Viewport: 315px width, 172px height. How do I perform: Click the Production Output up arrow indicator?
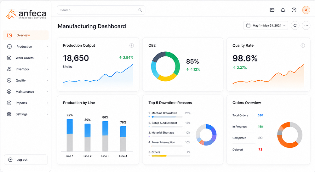click(120, 57)
